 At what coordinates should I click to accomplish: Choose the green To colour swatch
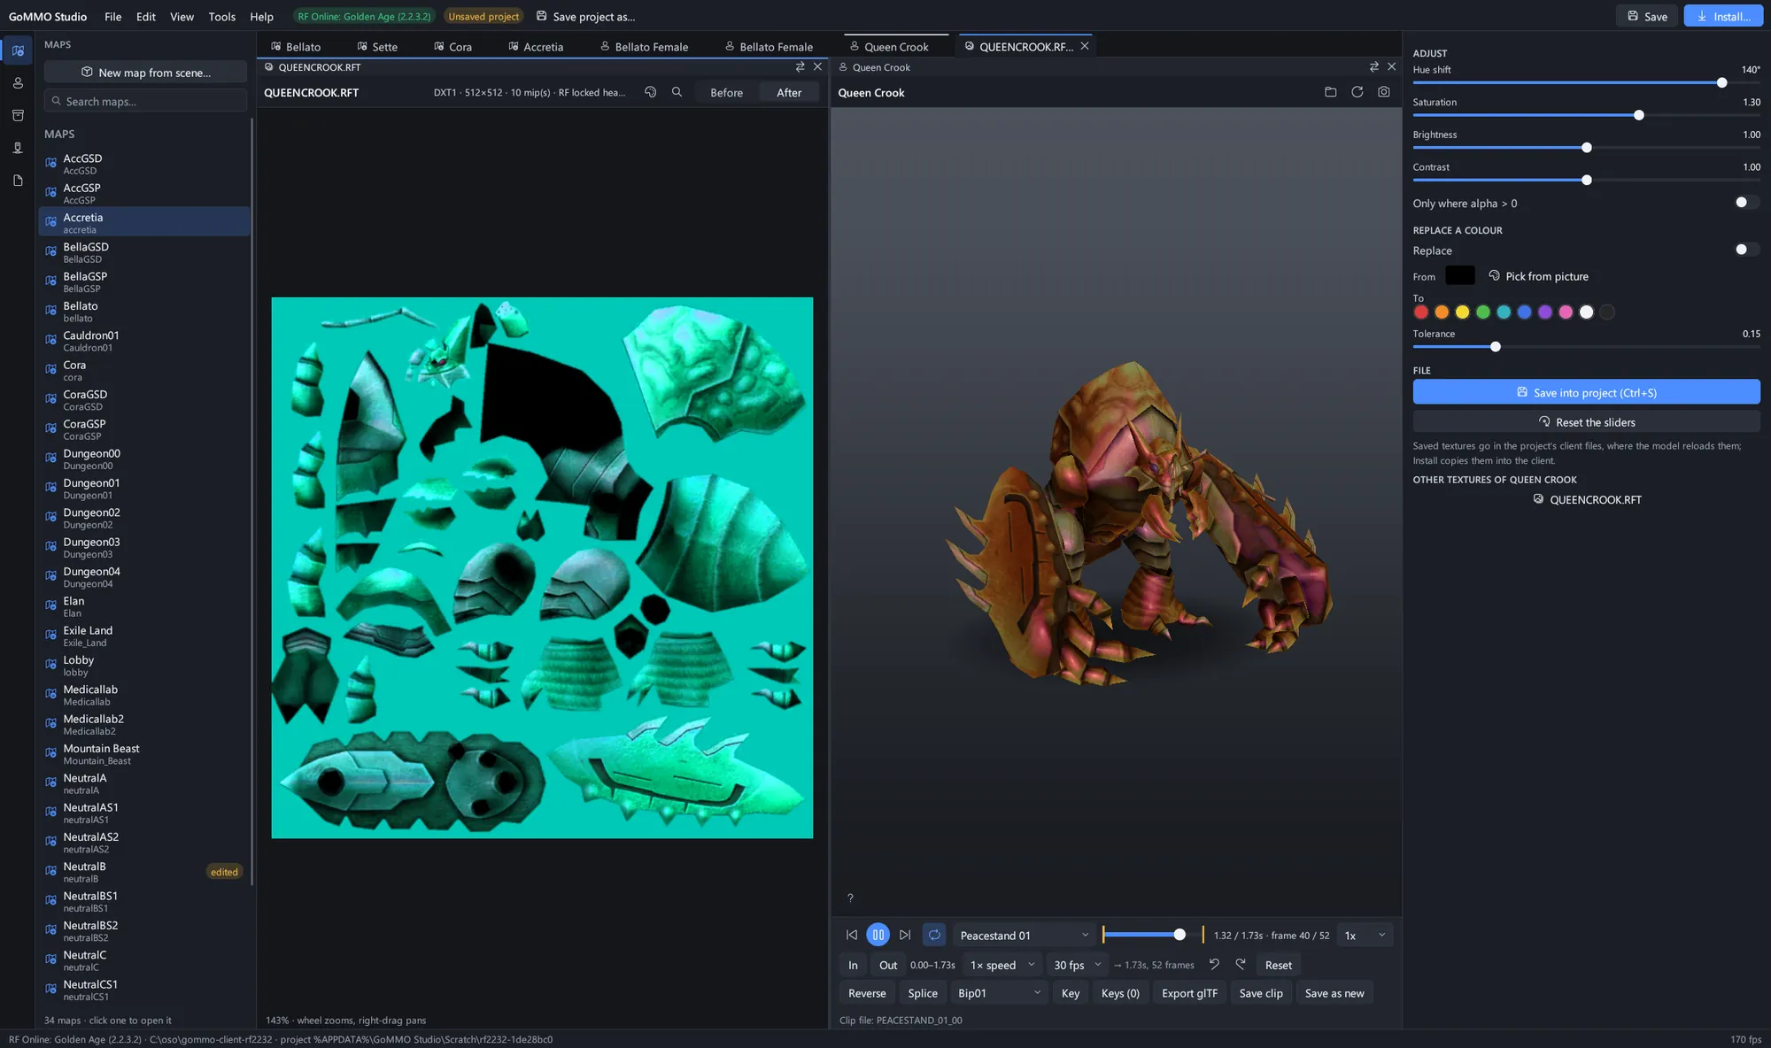[x=1483, y=312]
